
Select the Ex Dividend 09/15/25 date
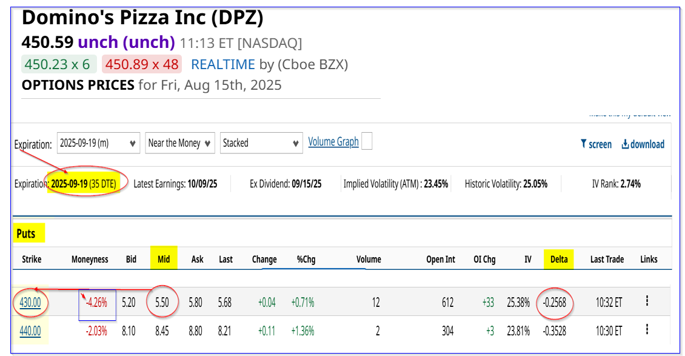coord(307,184)
